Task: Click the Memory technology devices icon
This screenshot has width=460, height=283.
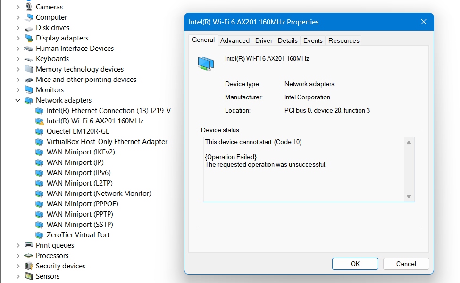Action: (x=28, y=69)
